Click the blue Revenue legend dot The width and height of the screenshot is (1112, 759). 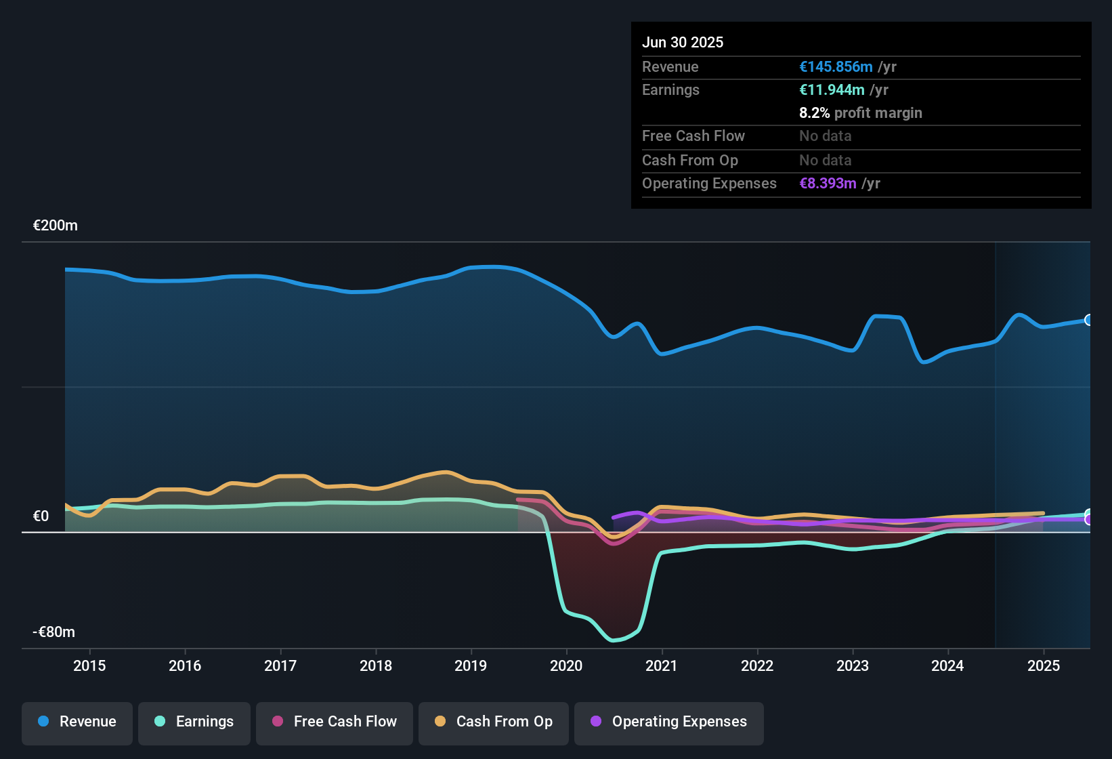pos(43,722)
